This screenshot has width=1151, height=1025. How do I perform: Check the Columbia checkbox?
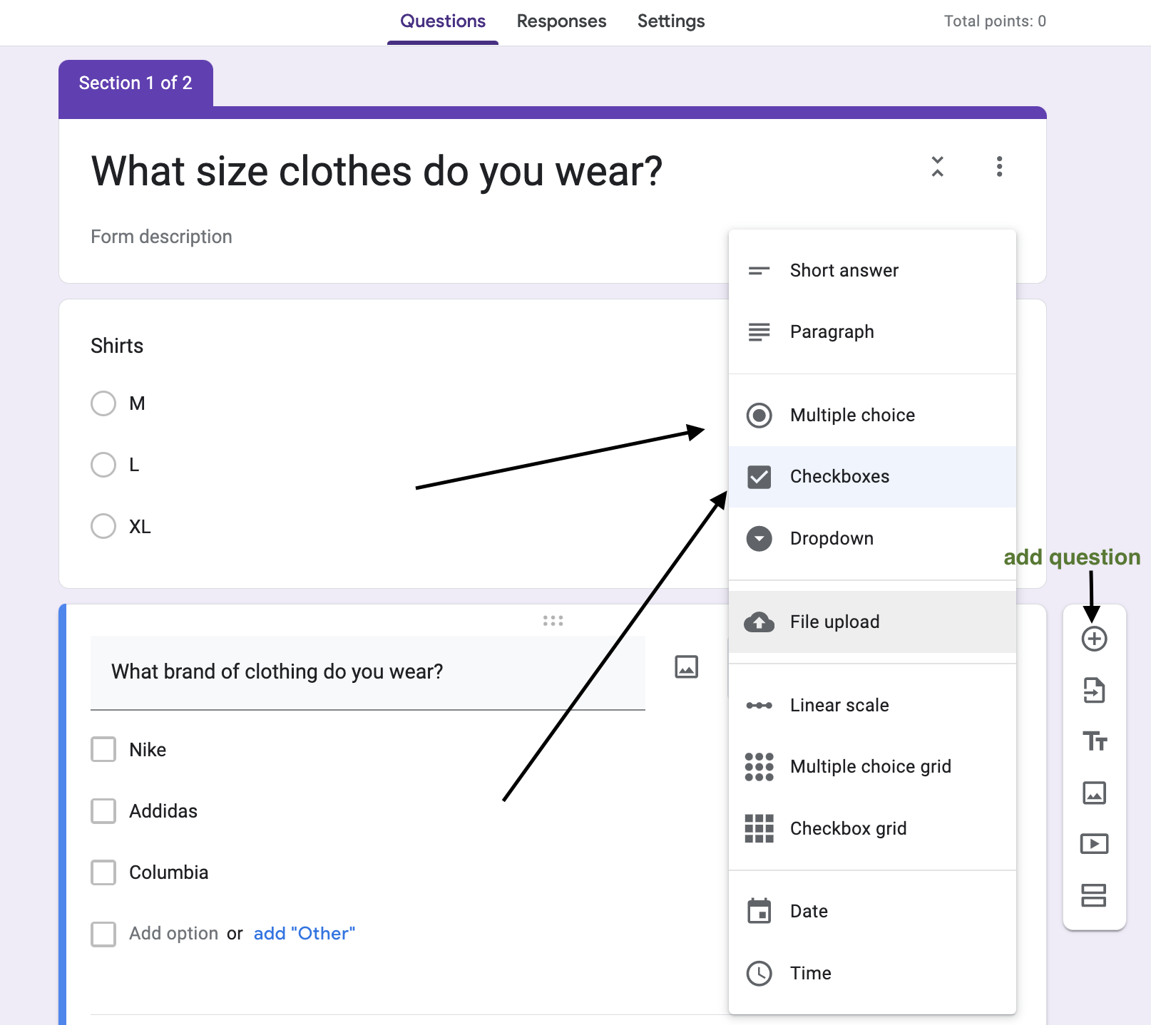pos(103,872)
